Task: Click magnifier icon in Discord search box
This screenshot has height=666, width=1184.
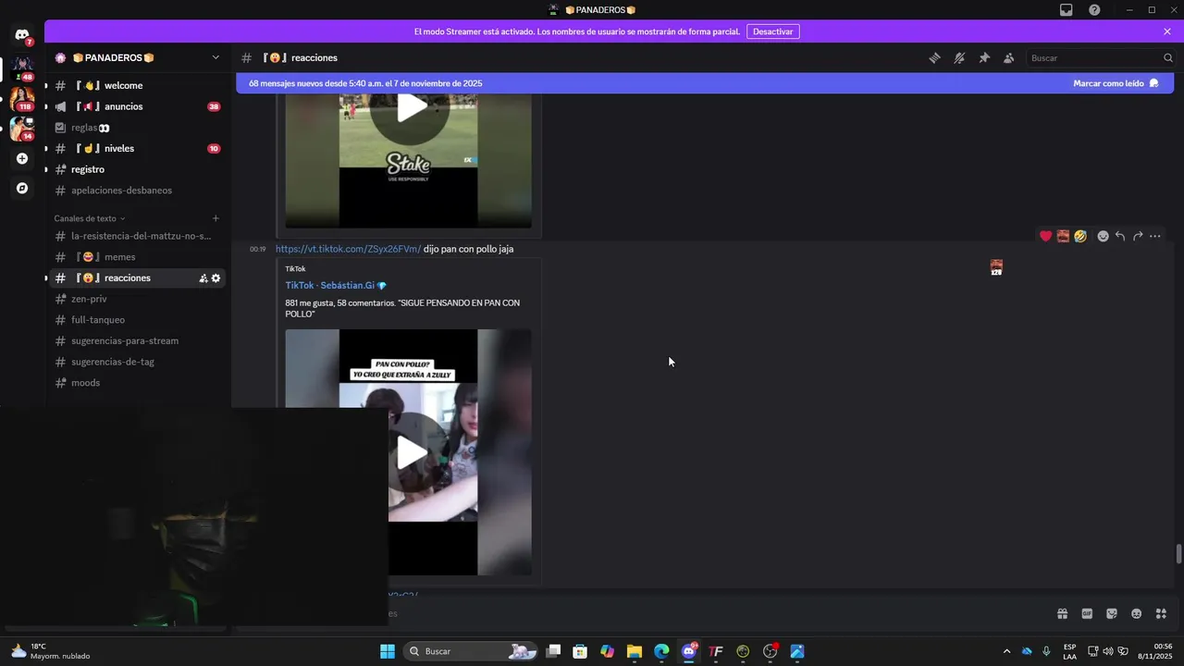Action: [x=1167, y=57]
